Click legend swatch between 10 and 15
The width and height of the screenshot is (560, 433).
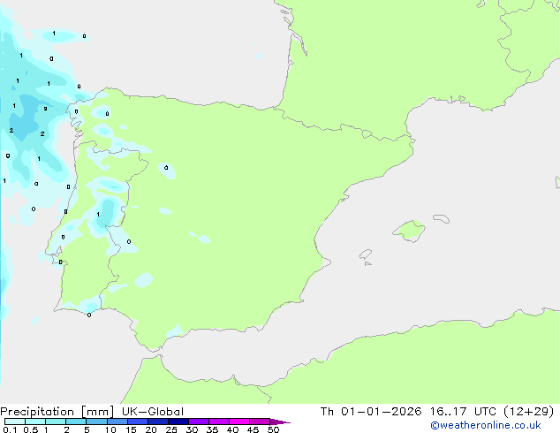[x=117, y=422]
